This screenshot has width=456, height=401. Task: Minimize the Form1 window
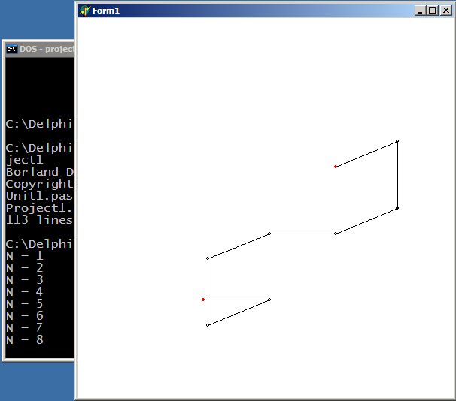(x=420, y=11)
